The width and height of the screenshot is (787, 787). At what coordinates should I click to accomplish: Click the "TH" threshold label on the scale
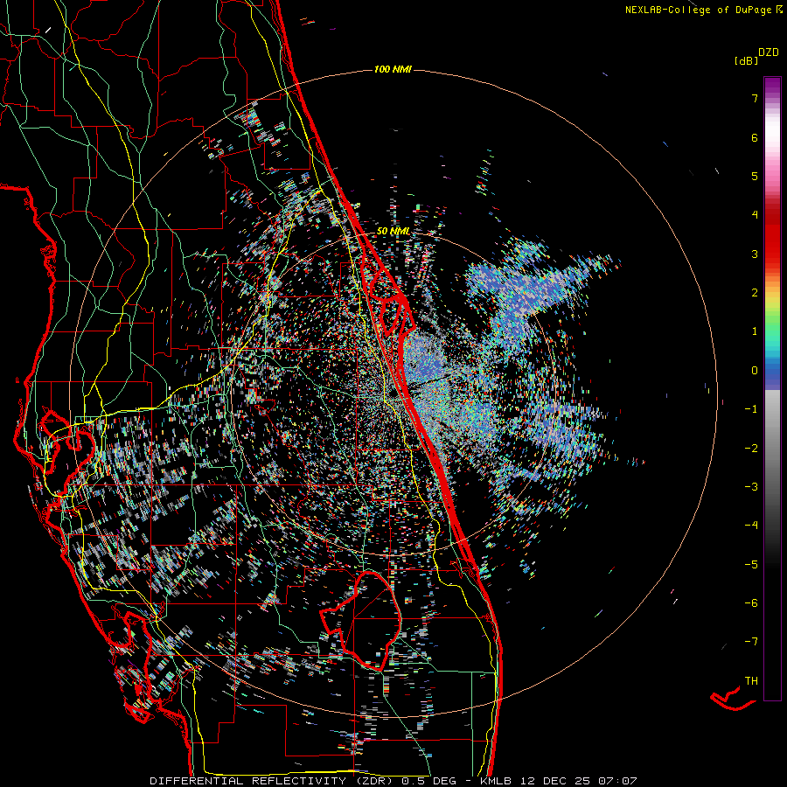click(x=751, y=681)
